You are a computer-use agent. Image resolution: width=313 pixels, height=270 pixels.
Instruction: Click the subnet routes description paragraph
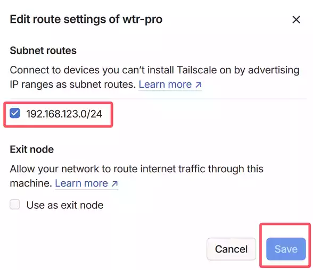coord(154,77)
